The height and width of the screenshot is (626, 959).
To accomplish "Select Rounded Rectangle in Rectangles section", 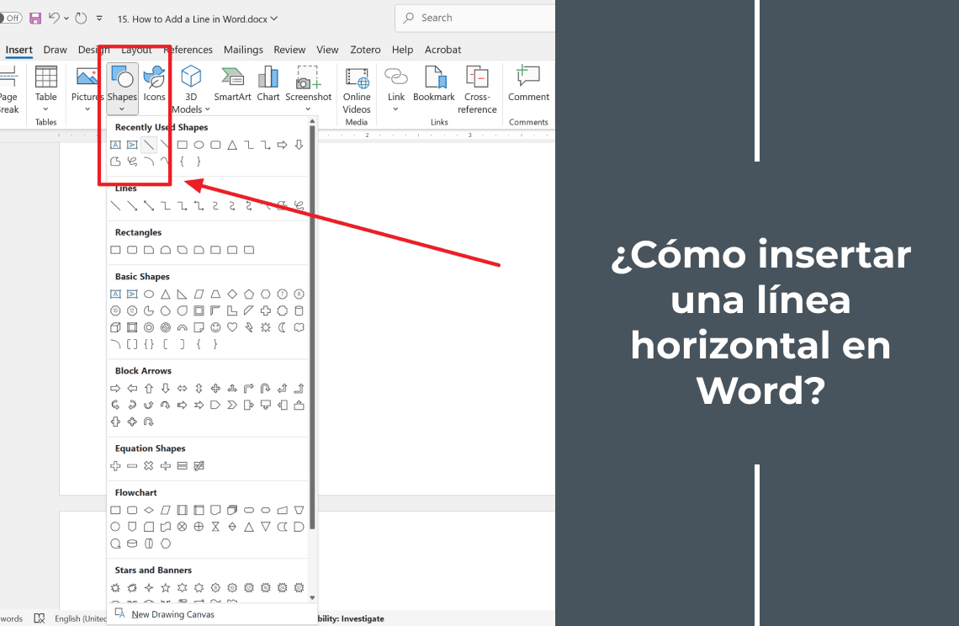I will pyautogui.click(x=132, y=250).
